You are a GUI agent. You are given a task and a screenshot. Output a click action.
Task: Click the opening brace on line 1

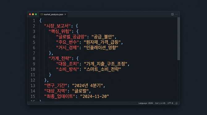(40, 21)
